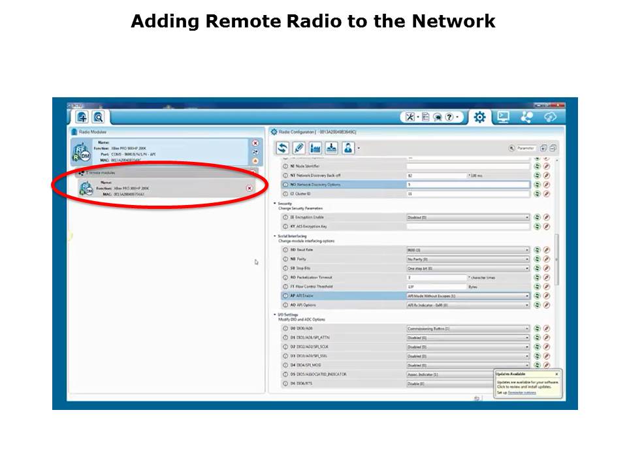This screenshot has width=627, height=470.
Task: Click the Write radio settings pencil icon
Action: pos(299,148)
